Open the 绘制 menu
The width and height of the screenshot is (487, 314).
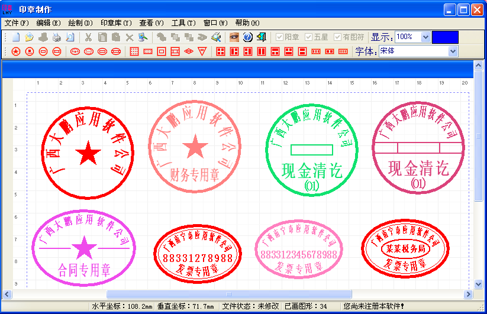tap(80, 23)
